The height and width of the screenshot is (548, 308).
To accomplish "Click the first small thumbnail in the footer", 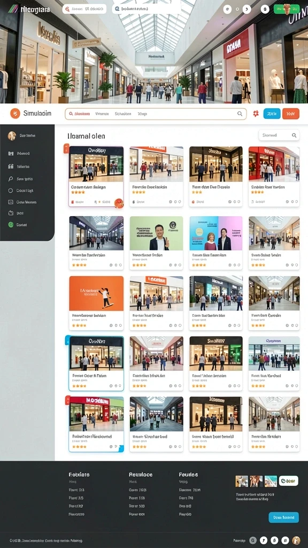I will pos(242,481).
